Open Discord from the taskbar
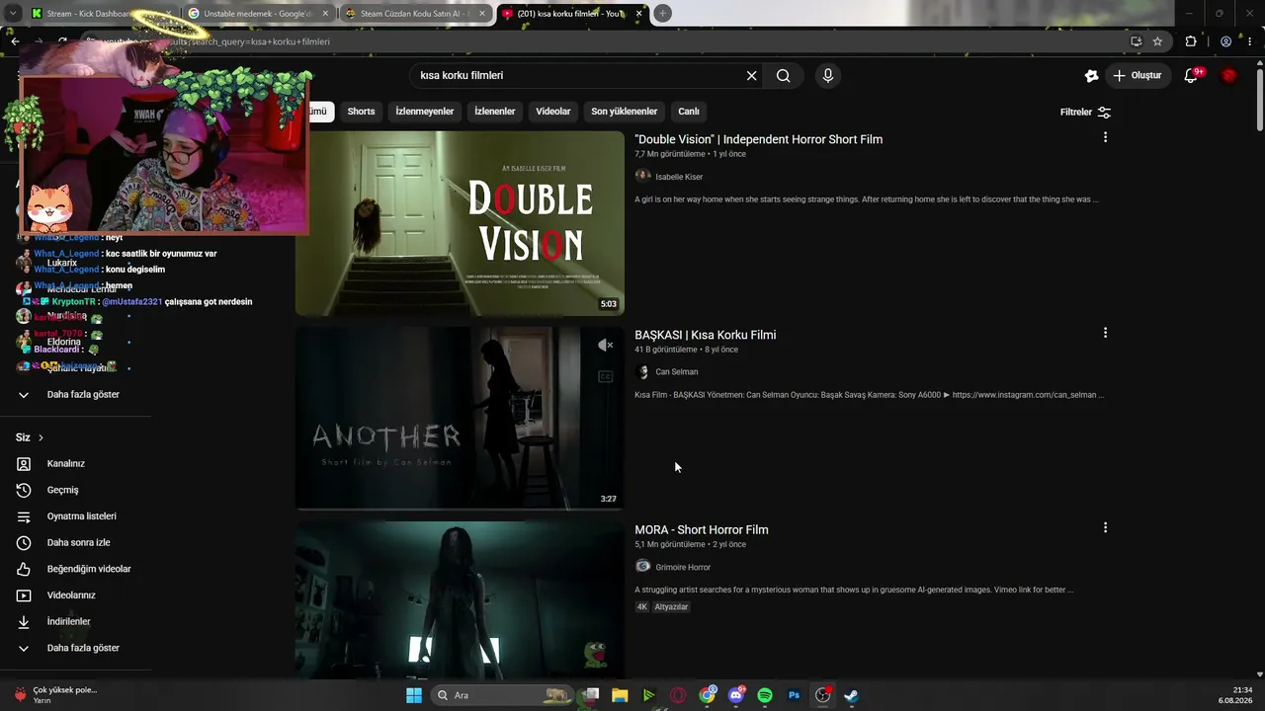This screenshot has width=1265, height=711. (x=736, y=695)
